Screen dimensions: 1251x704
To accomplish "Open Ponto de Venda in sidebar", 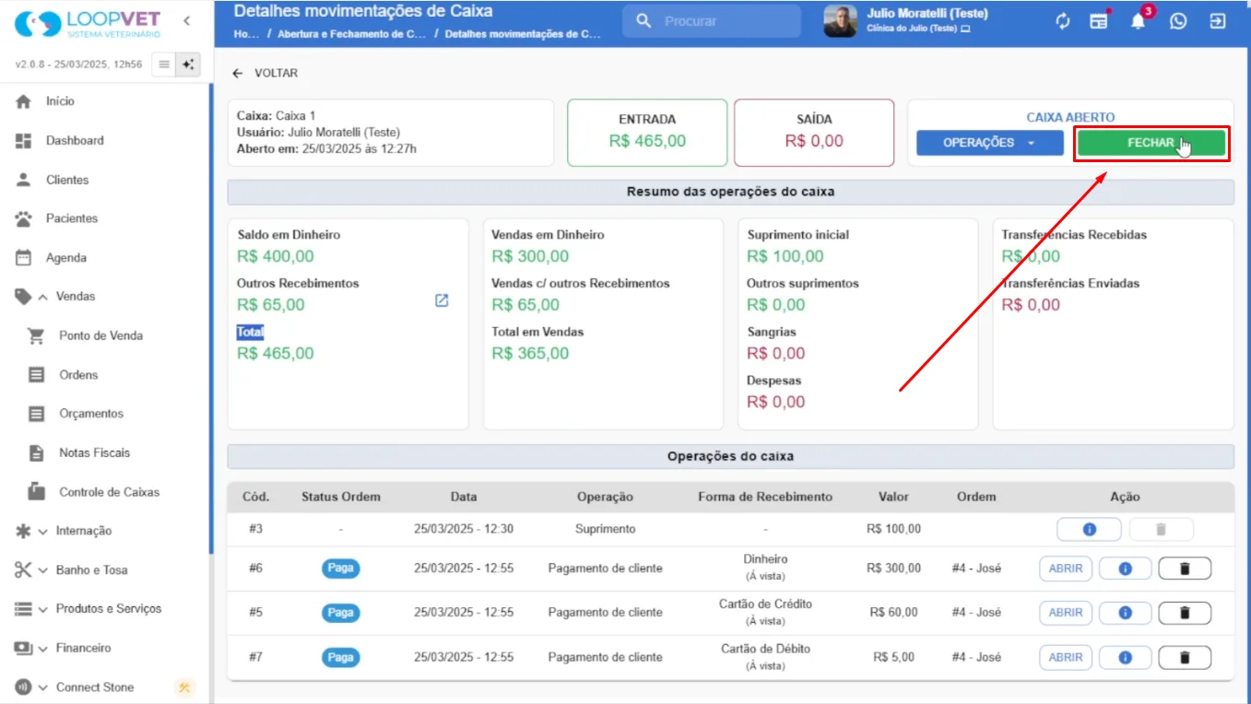I will tap(101, 335).
